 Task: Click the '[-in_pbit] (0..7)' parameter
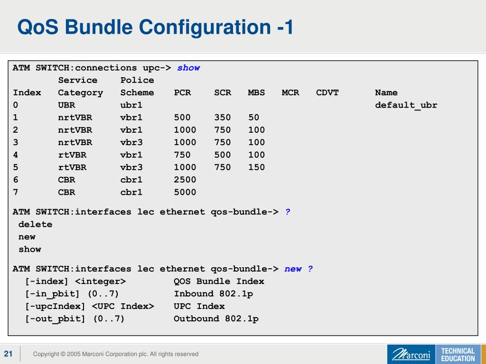click(x=72, y=294)
